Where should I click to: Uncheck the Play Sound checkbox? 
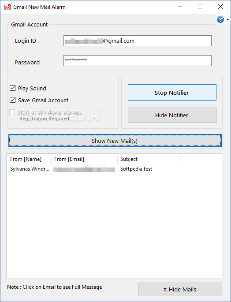coord(12,88)
